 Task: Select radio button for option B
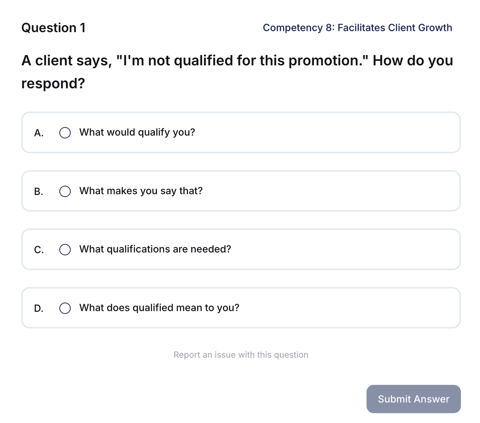point(65,191)
